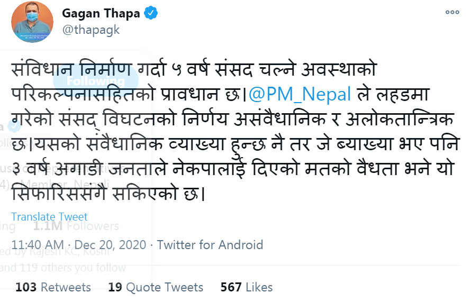See who gave the 567 Likes
The height and width of the screenshot is (302, 472).
(x=247, y=287)
